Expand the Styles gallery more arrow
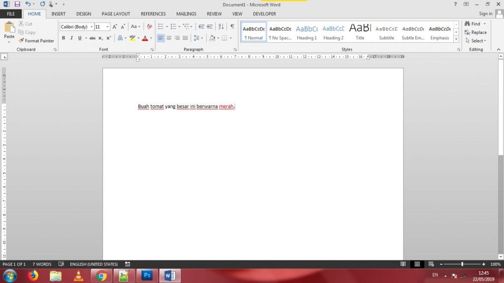The height and width of the screenshot is (283, 504). 456,39
